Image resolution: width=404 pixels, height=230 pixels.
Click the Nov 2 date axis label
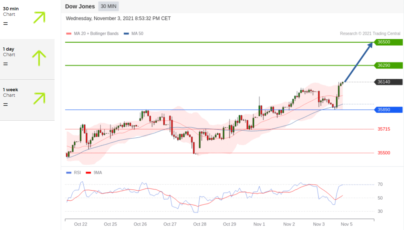pos(289,224)
